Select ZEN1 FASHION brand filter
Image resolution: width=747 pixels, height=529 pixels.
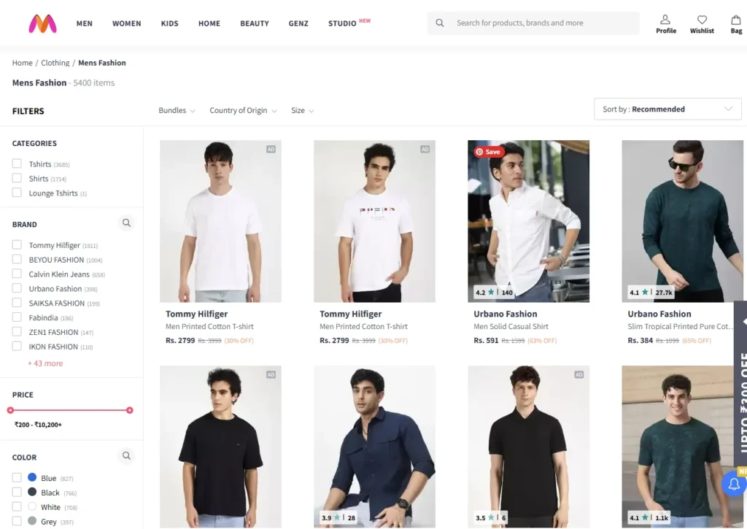[17, 332]
